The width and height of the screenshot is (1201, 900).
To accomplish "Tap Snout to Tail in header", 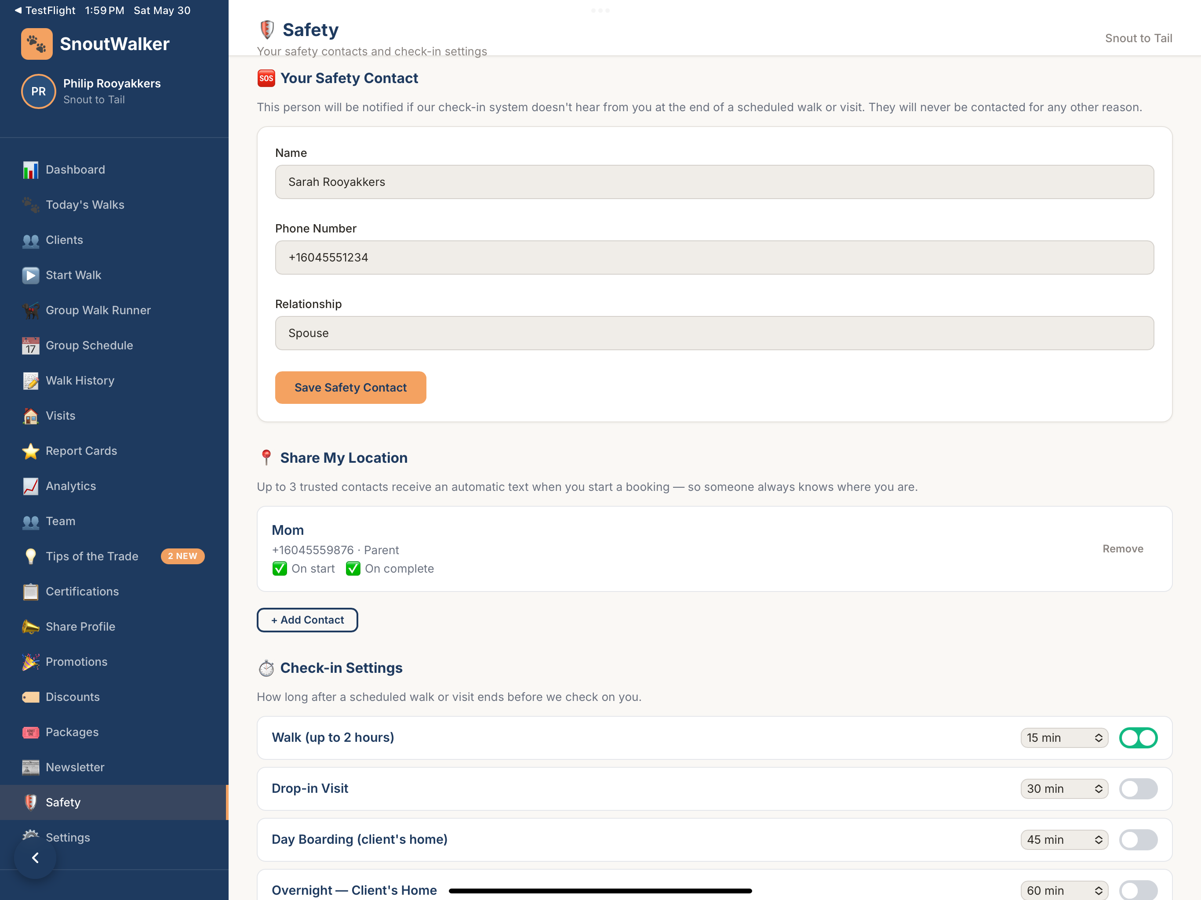I will [1139, 39].
